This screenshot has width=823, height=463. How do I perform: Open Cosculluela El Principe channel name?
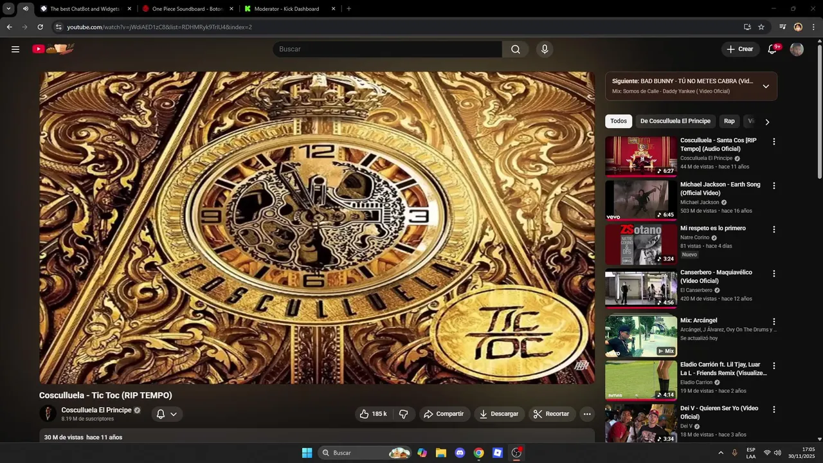pos(96,410)
